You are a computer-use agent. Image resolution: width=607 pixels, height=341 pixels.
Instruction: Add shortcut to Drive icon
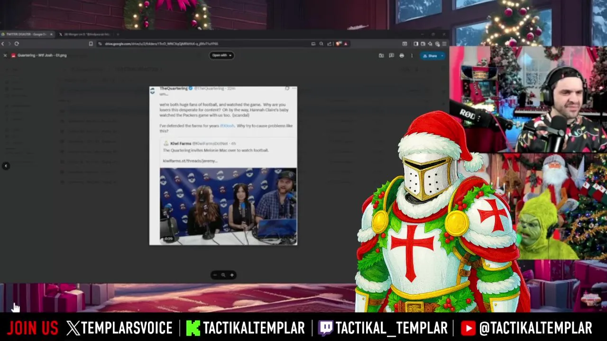tap(381, 55)
